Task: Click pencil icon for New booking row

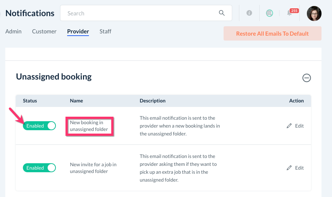Action: 289,126
